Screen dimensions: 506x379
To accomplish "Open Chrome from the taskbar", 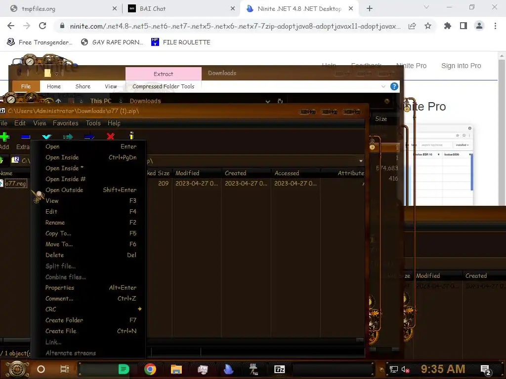I will tap(150, 369).
